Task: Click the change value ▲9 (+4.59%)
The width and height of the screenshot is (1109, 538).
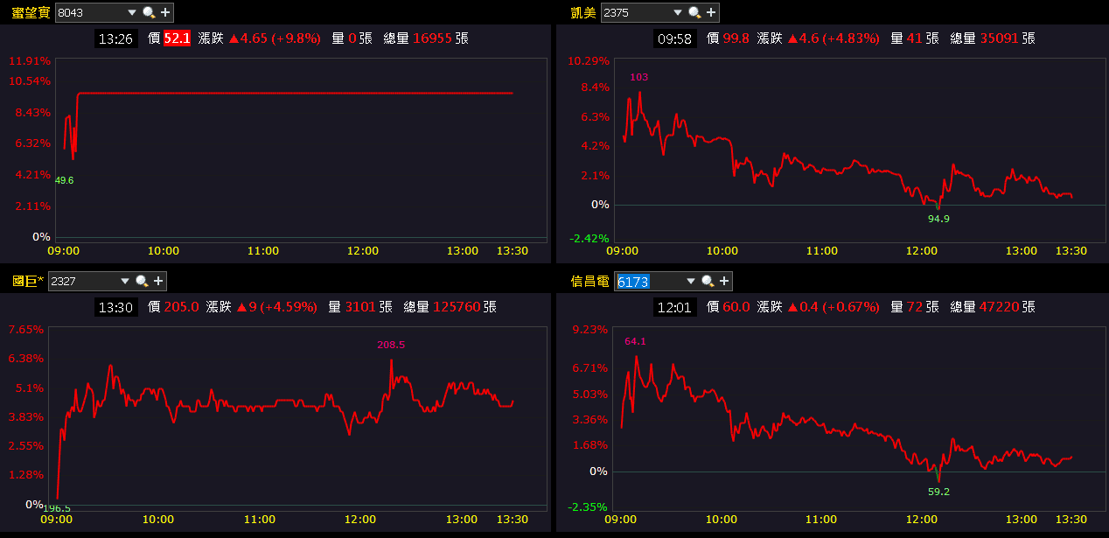Action: [277, 307]
